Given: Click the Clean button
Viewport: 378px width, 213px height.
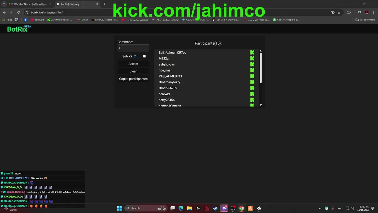Looking at the screenshot, I should point(133,71).
